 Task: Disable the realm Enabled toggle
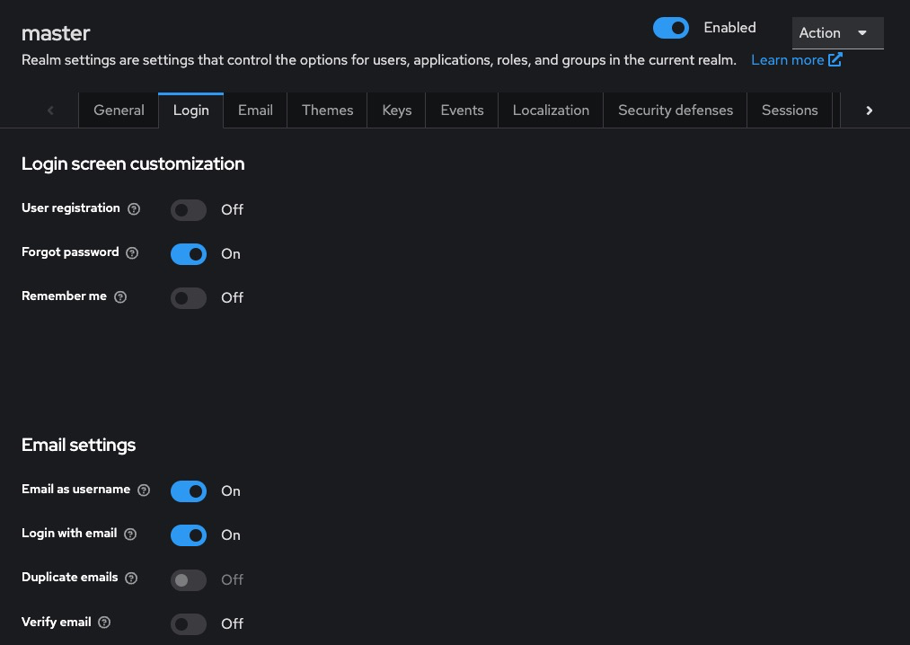671,28
